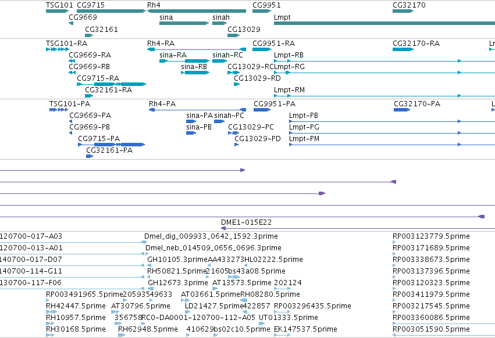495x338 pixels.
Task: Select the sina gene in gene track
Action: (x=184, y=23)
